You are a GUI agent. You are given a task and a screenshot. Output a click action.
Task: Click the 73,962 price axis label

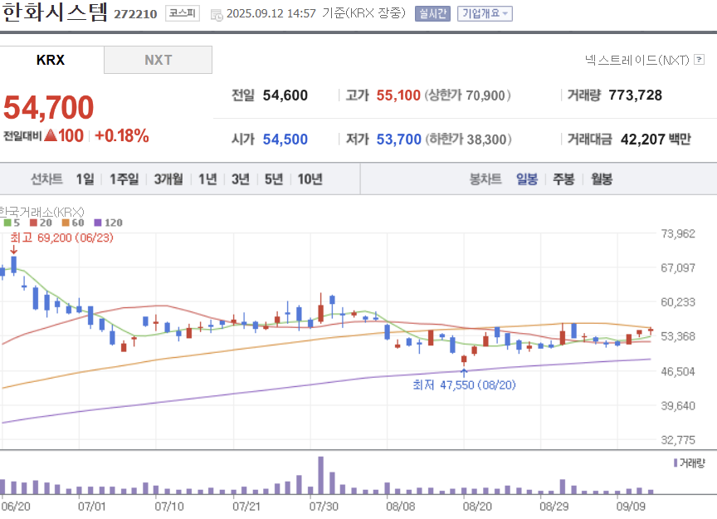[678, 233]
